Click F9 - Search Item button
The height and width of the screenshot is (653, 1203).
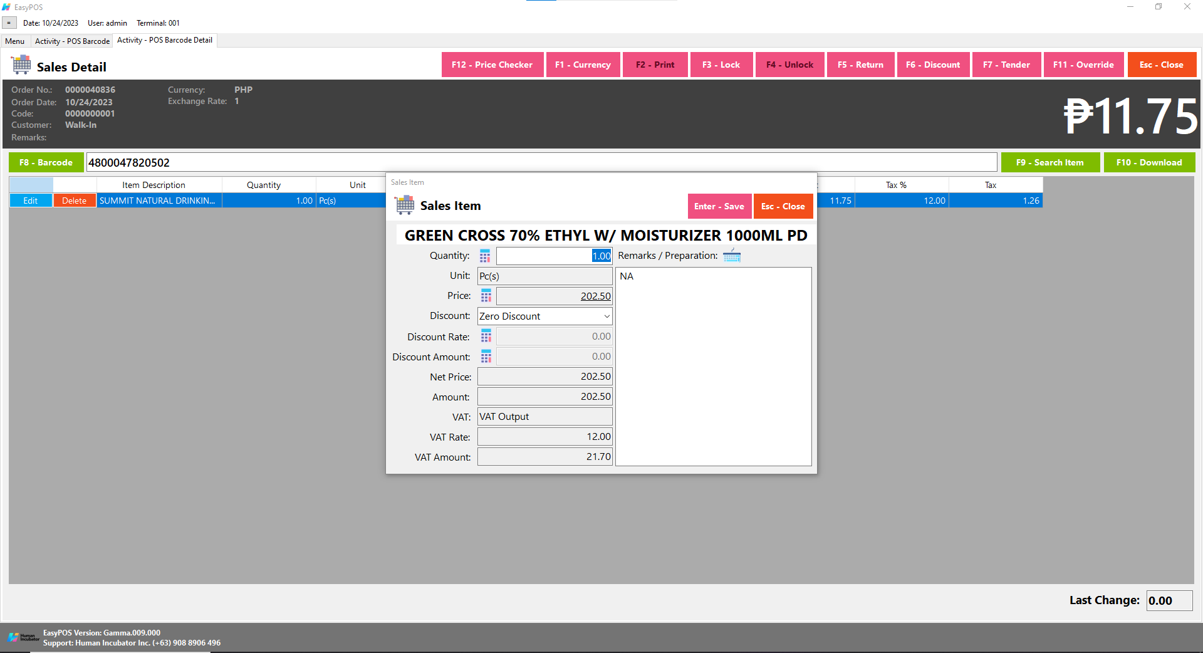coord(1050,162)
